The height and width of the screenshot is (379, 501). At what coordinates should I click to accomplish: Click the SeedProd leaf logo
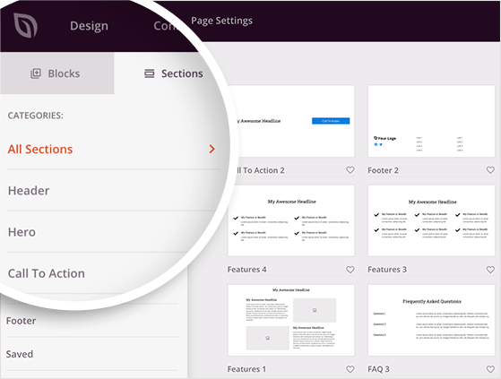click(x=26, y=25)
